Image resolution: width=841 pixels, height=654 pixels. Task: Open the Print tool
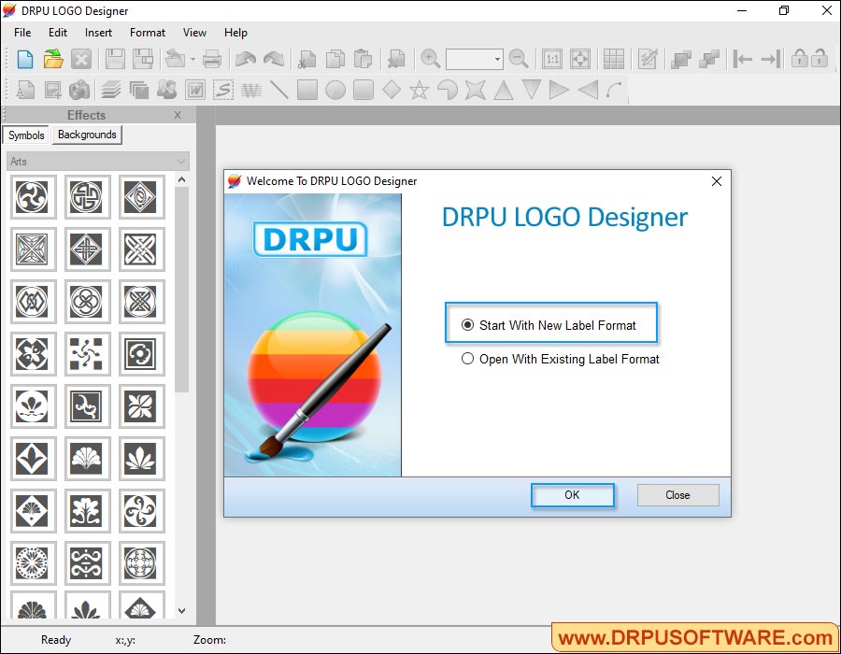pos(212,57)
